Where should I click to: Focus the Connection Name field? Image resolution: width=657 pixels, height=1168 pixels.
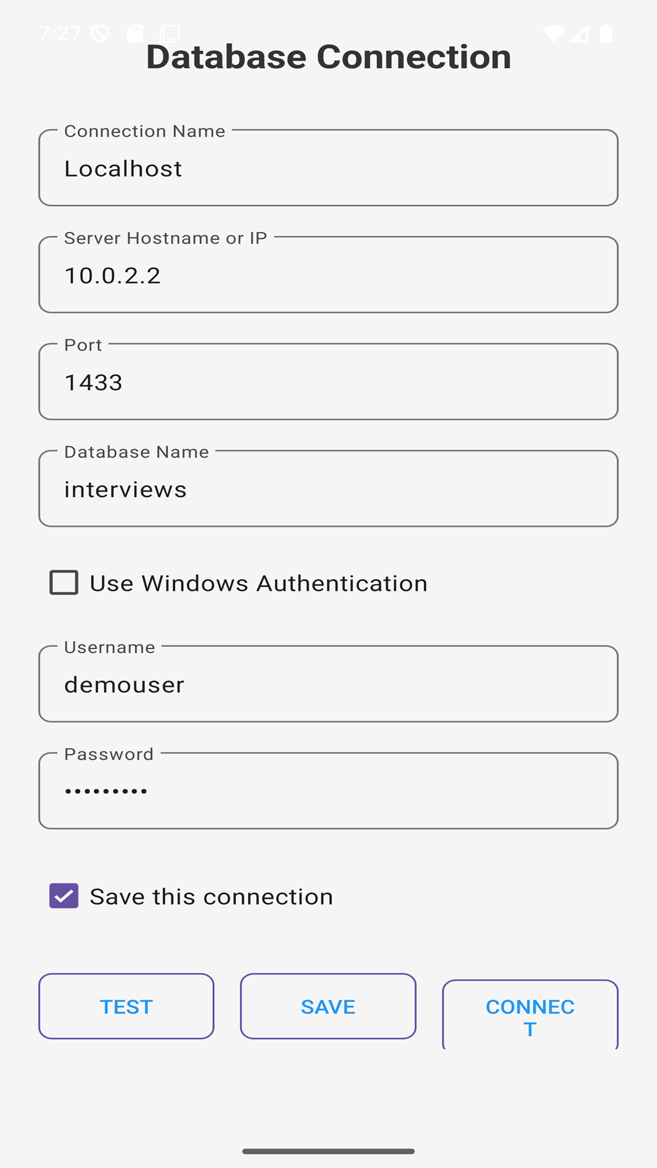click(328, 169)
